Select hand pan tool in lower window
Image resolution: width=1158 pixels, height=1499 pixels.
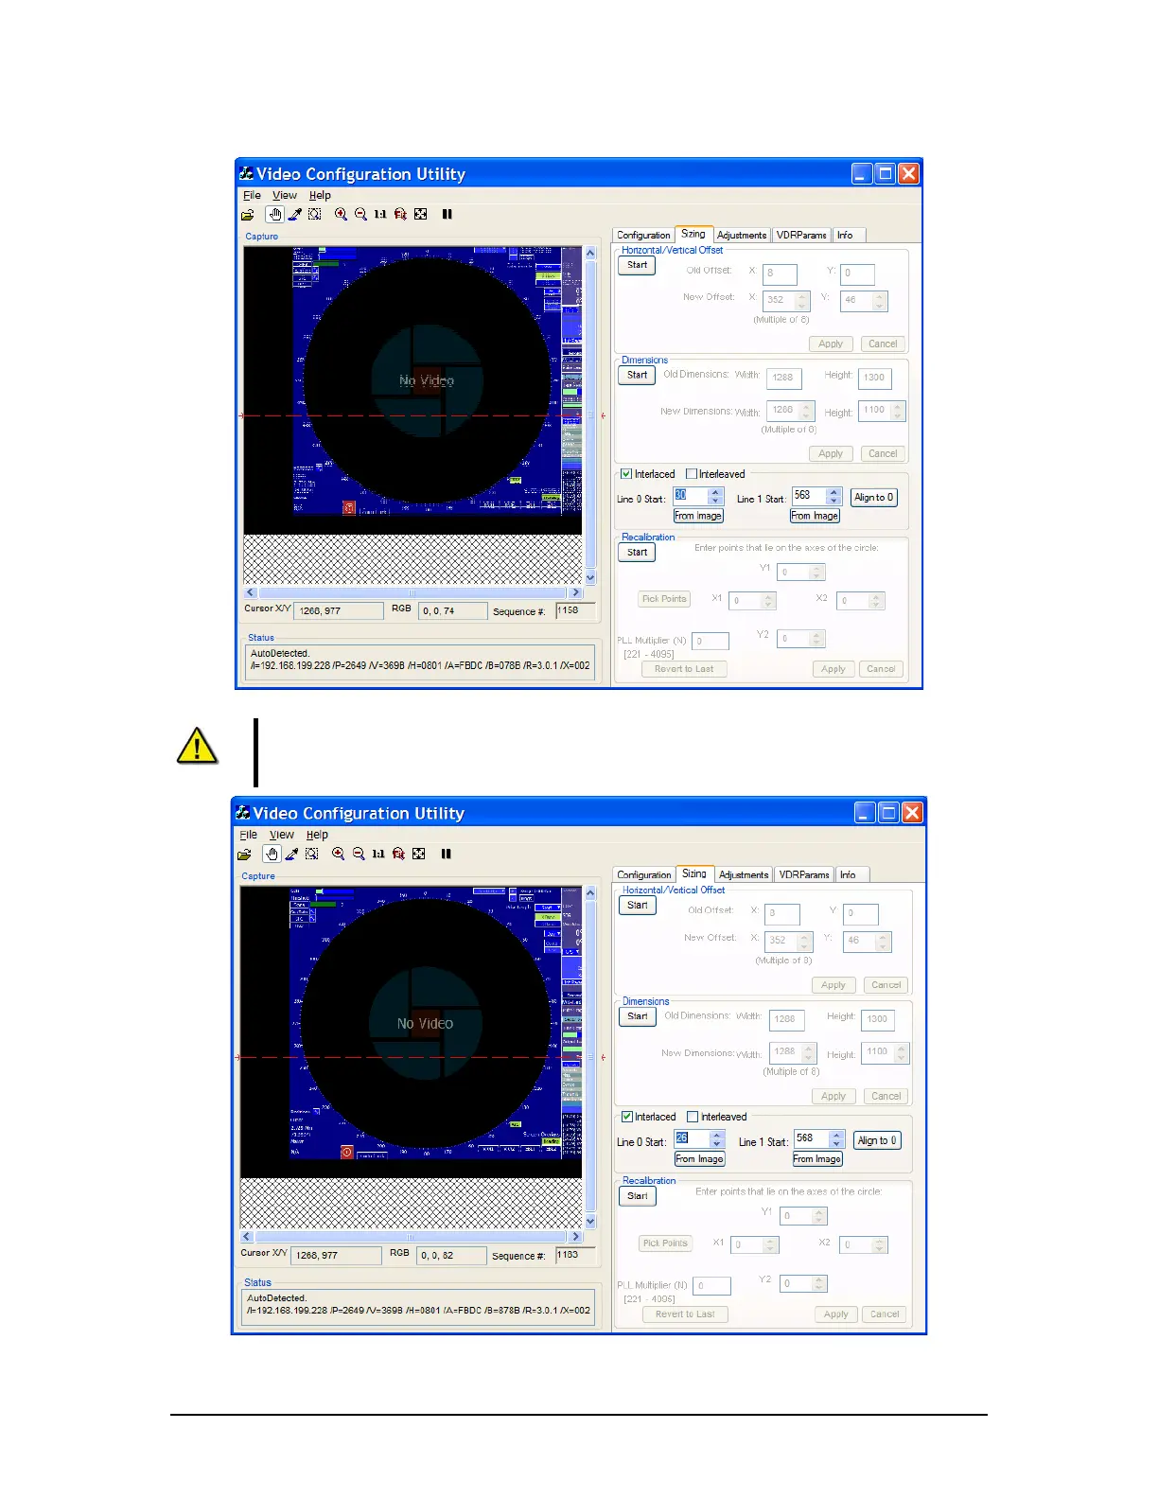point(272,855)
